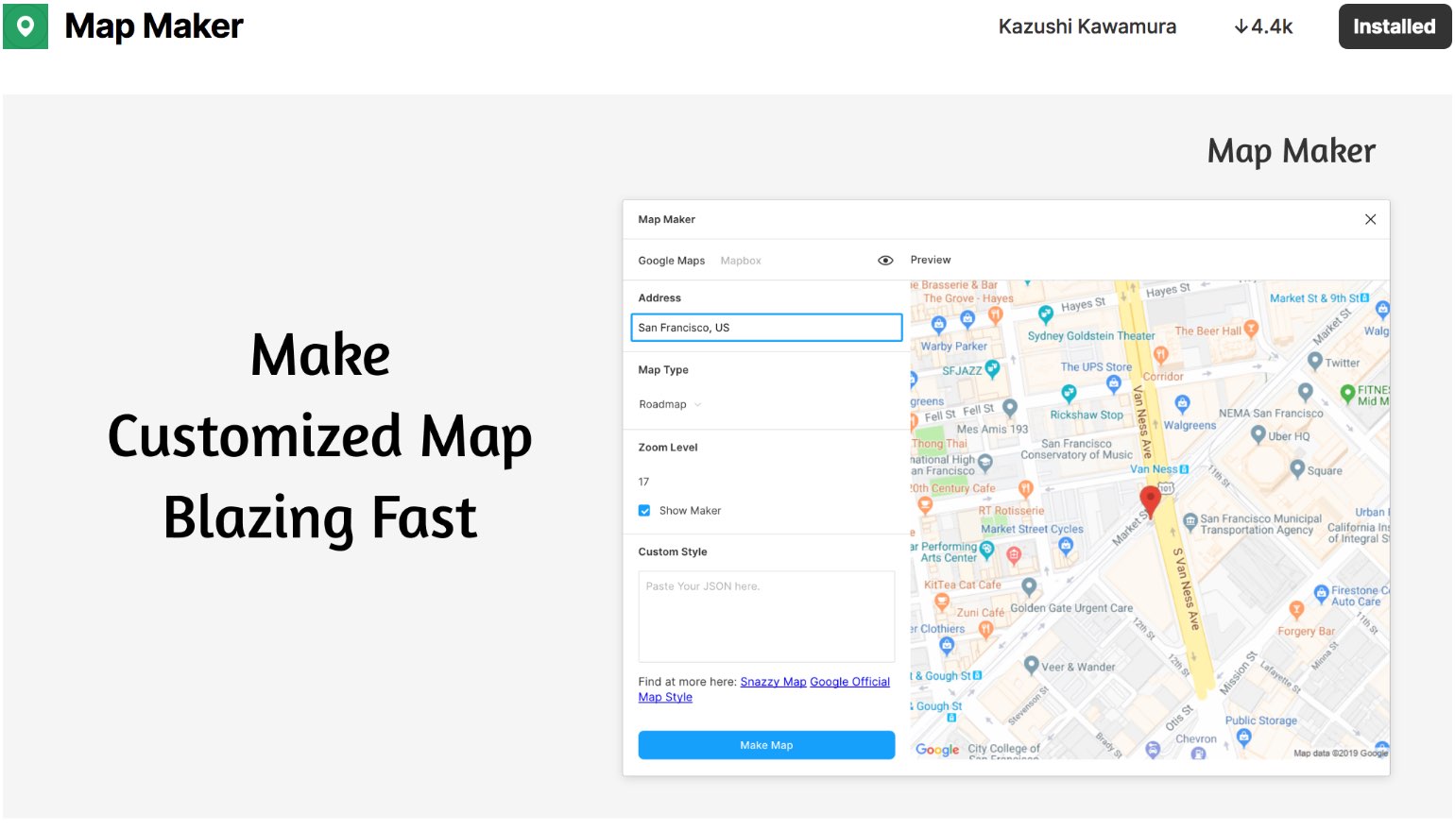The width and height of the screenshot is (1455, 831).
Task: Click the Golden Gate Urgent Care pin
Action: pos(1030,586)
